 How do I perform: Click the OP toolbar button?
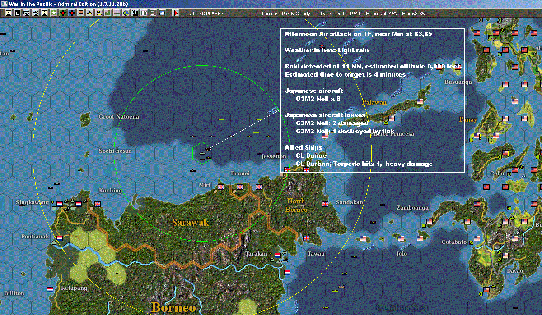(x=144, y=13)
